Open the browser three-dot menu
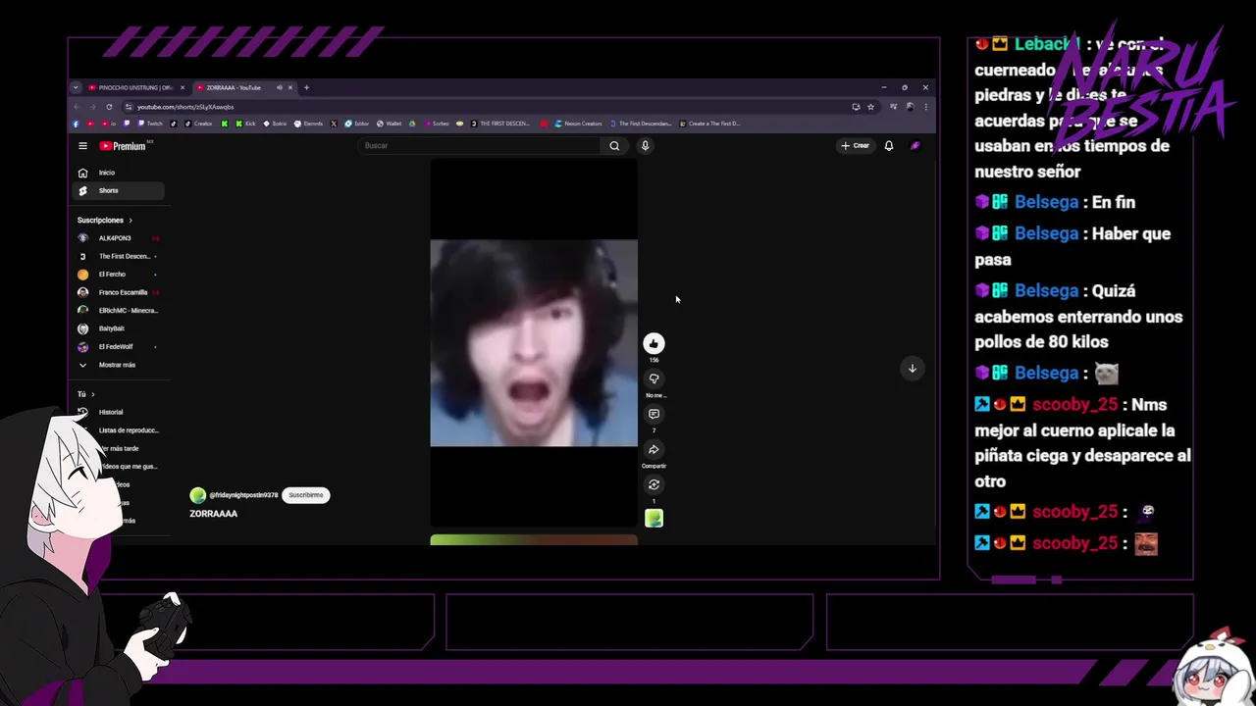The width and height of the screenshot is (1256, 706). (x=925, y=107)
